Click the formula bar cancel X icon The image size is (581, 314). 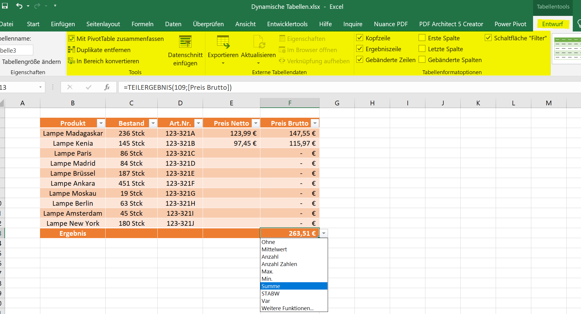pos(70,87)
